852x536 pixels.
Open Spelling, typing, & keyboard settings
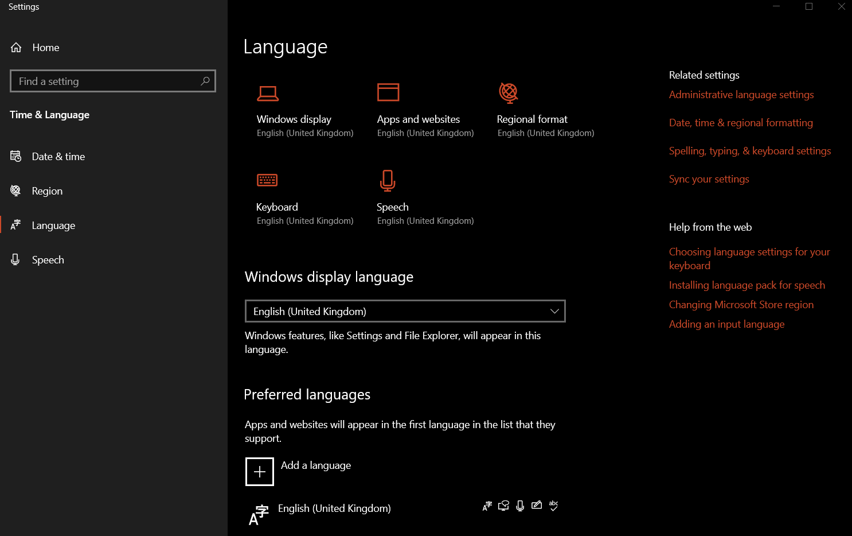pyautogui.click(x=749, y=151)
